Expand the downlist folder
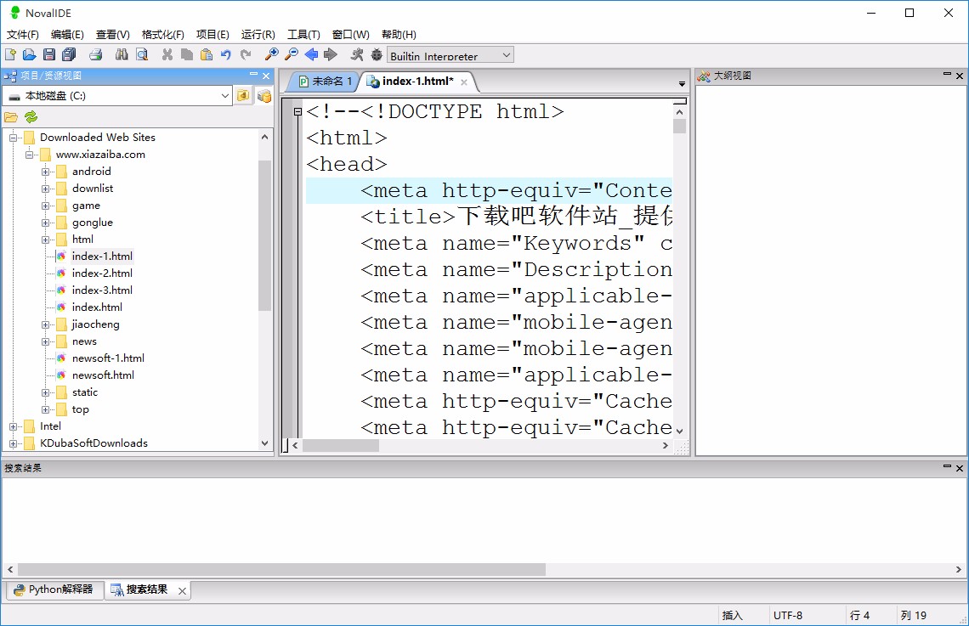This screenshot has width=969, height=626. pos(45,189)
